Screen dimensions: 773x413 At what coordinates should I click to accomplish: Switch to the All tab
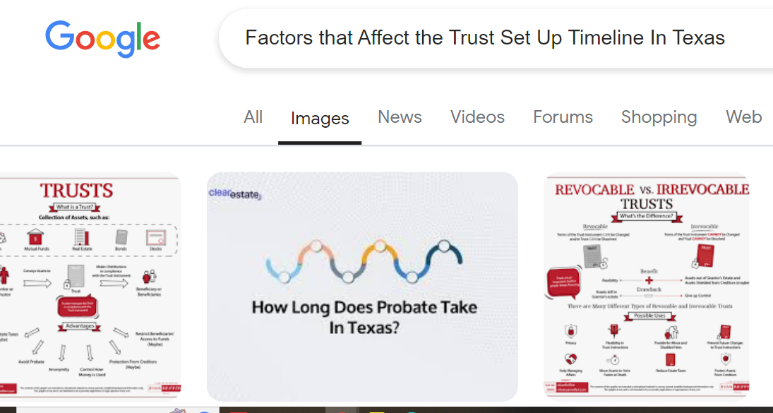coord(253,116)
